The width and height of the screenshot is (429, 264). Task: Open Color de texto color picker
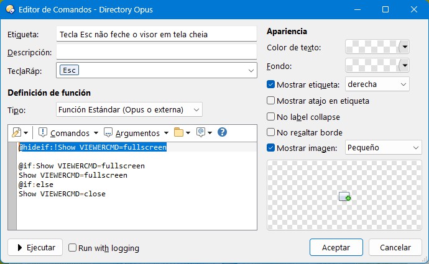coord(377,47)
